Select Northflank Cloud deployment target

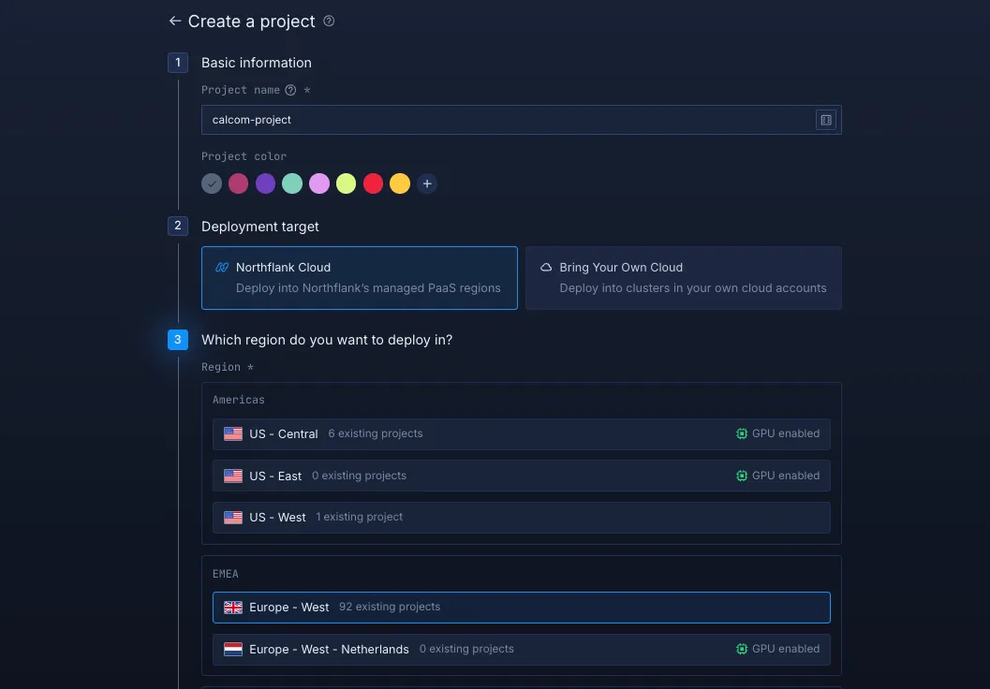tap(360, 278)
